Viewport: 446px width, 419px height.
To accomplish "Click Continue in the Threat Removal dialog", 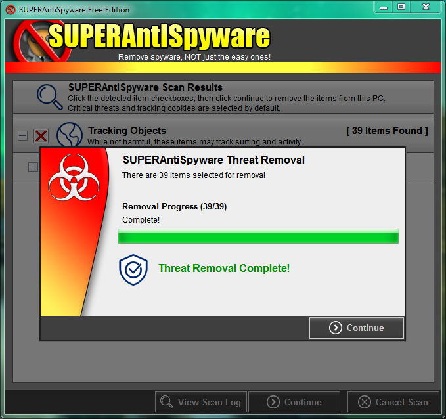I will coord(357,328).
